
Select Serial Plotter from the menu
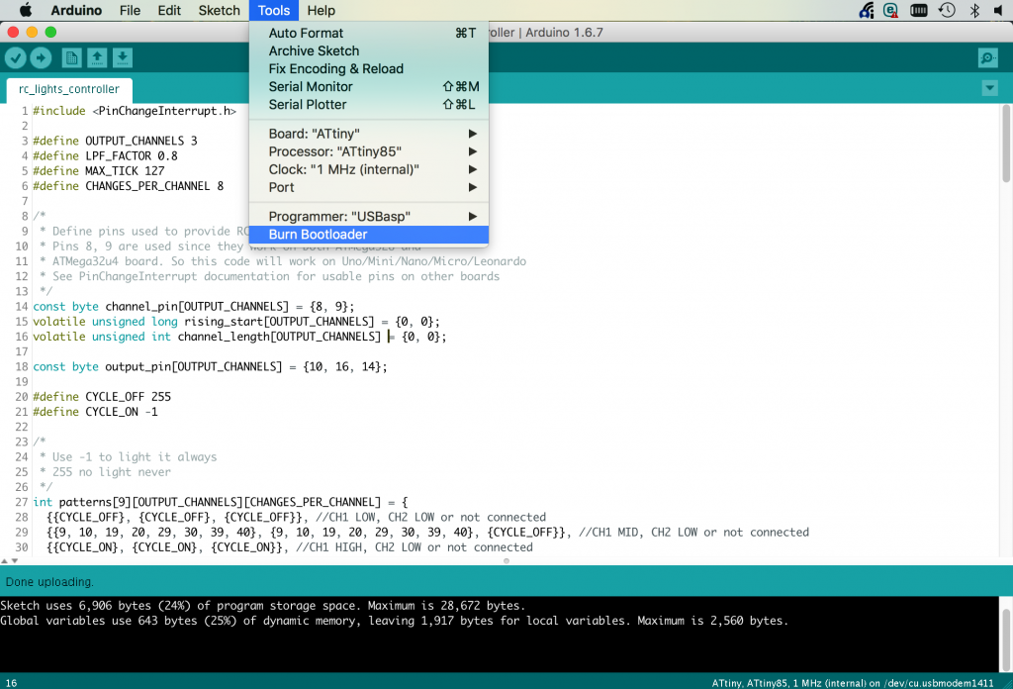308,104
